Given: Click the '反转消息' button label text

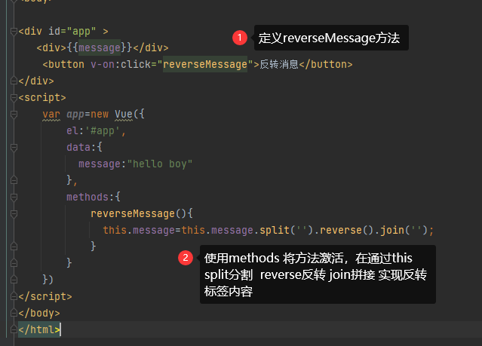Looking at the screenshot, I should pos(279,64).
